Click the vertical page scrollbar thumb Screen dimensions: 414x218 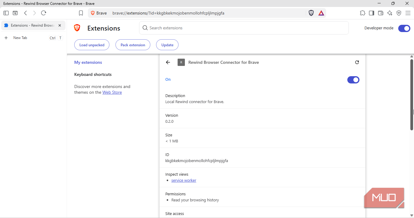[x=412, y=95]
